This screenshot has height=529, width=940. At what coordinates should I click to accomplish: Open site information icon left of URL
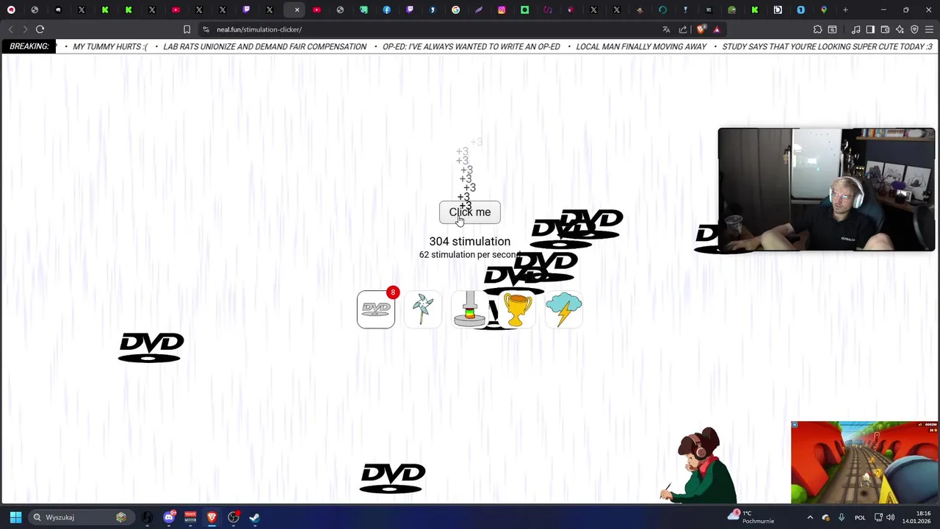[x=206, y=29]
